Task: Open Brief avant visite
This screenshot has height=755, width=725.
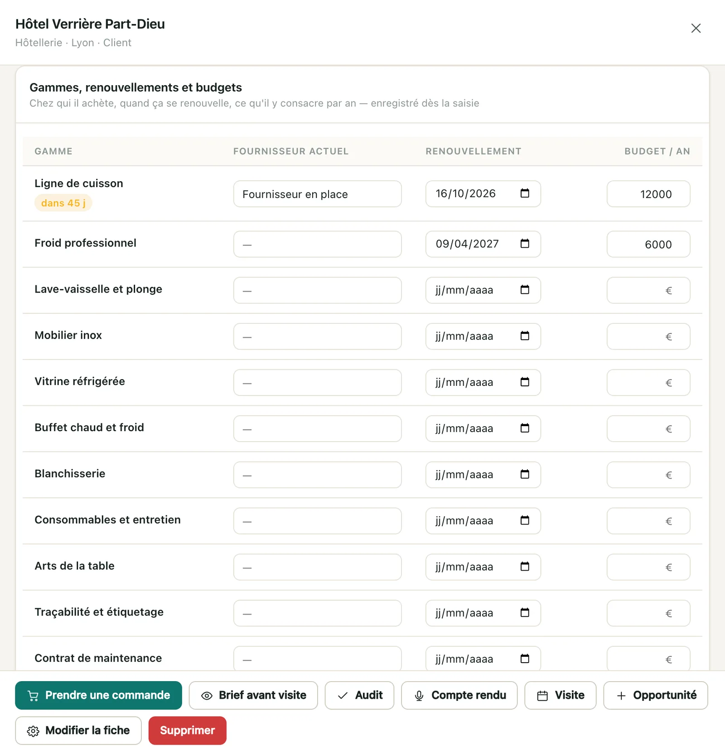Action: [x=253, y=695]
